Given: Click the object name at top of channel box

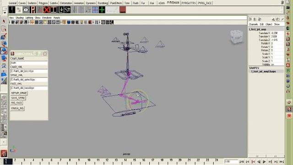Looking at the screenshot, I should (x=257, y=29).
